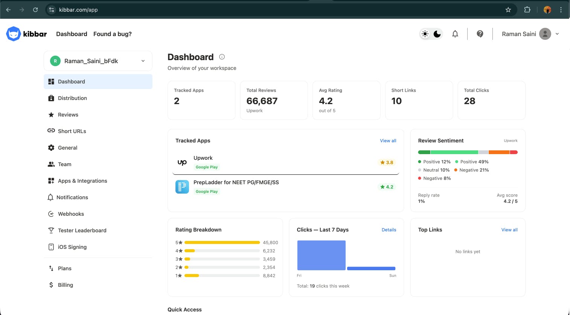
Task: Click browser back arrow
Action: [8, 10]
